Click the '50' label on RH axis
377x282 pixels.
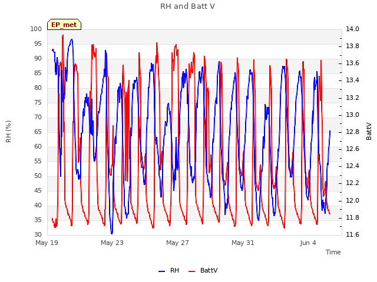[x=38, y=176]
